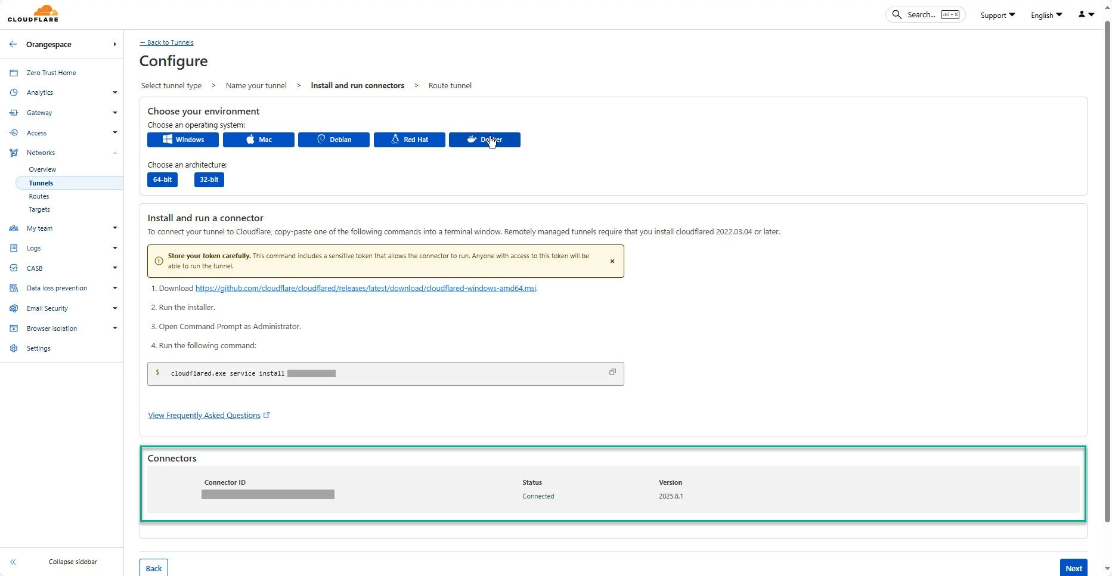The width and height of the screenshot is (1112, 576).
Task: Click the Install and run connectors step
Action: [x=358, y=85]
